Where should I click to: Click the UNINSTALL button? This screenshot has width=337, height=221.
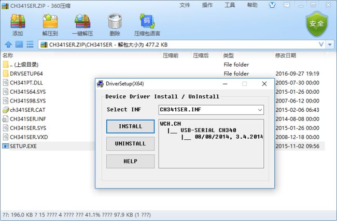(130, 143)
